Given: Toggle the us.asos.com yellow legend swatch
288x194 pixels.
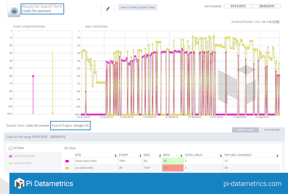Looking at the screenshot, I should tap(11, 163).
